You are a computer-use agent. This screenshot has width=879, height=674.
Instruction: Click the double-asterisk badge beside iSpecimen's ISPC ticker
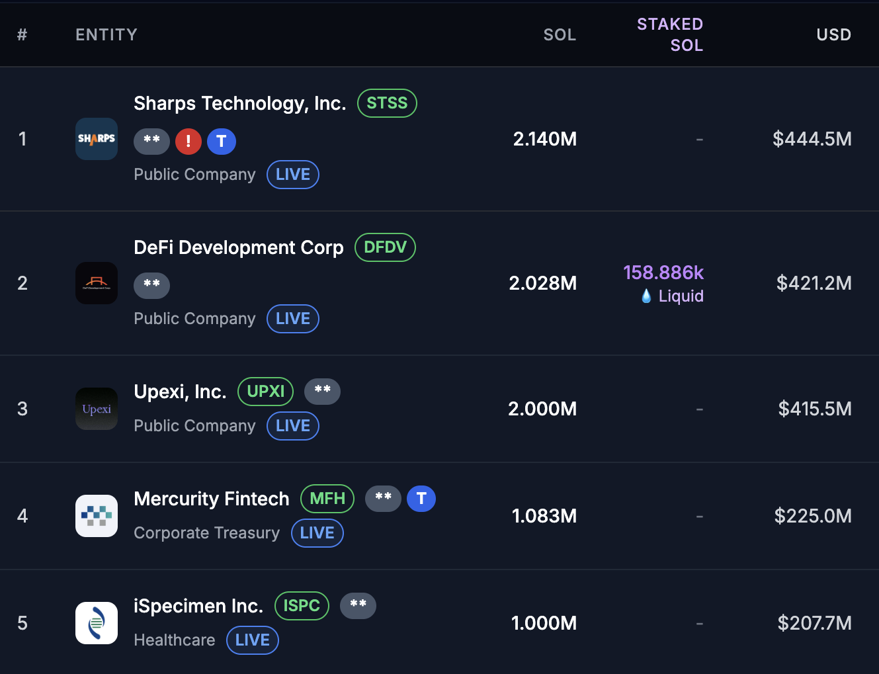(358, 606)
